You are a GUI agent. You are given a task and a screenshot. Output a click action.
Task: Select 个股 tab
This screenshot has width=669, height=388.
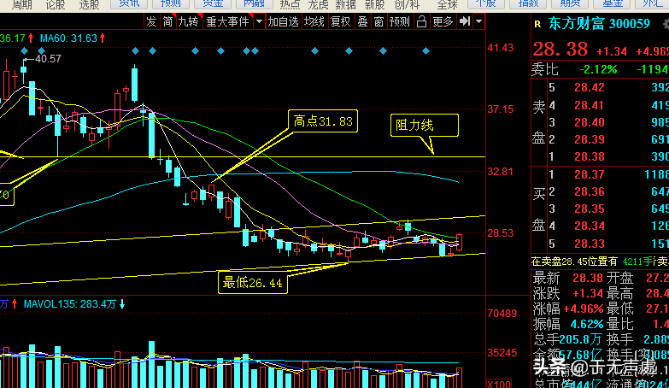486,3
